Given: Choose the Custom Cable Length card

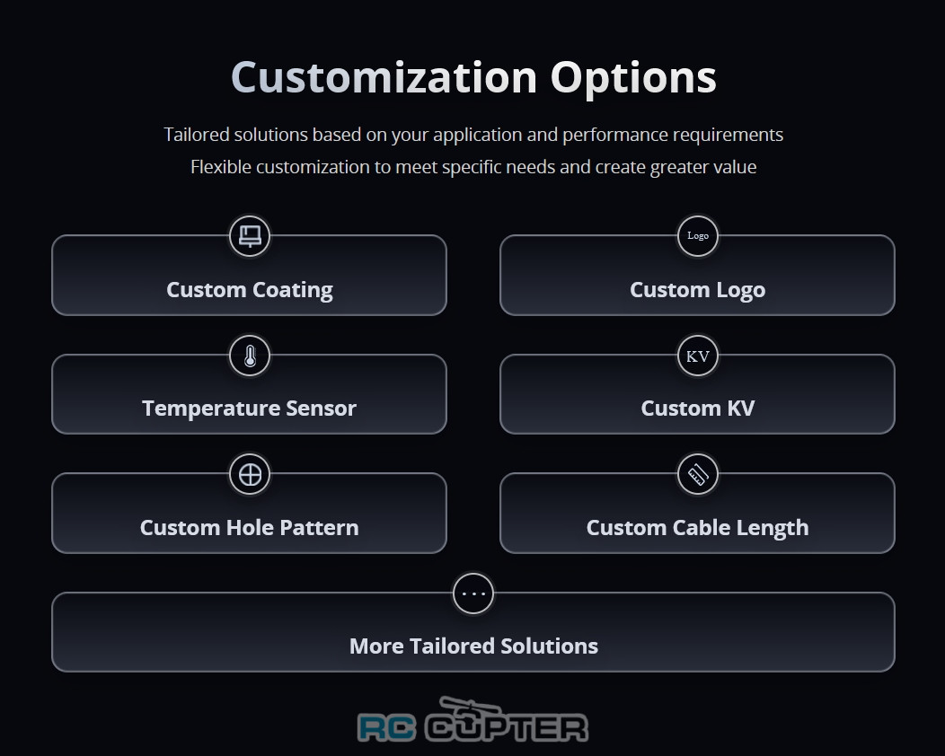Looking at the screenshot, I should pyautogui.click(x=697, y=528).
